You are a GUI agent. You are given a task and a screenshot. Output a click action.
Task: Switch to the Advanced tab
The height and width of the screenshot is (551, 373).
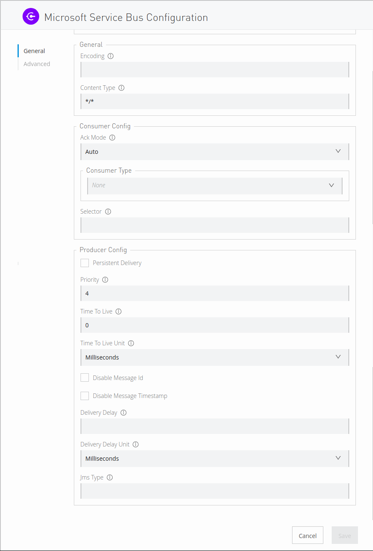37,64
